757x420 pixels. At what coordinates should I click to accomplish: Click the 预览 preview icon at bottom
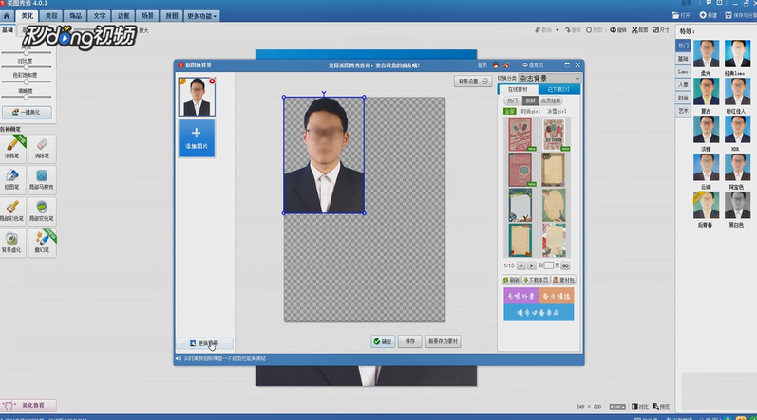661,407
